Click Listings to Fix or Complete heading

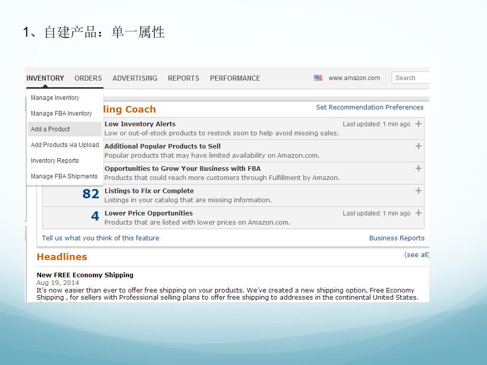click(149, 191)
